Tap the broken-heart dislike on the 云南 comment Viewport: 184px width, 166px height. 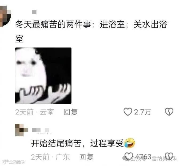(x=169, y=112)
